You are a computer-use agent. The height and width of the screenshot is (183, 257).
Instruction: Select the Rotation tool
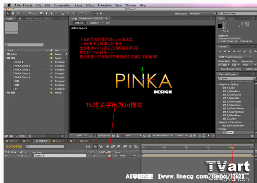coord(25,13)
